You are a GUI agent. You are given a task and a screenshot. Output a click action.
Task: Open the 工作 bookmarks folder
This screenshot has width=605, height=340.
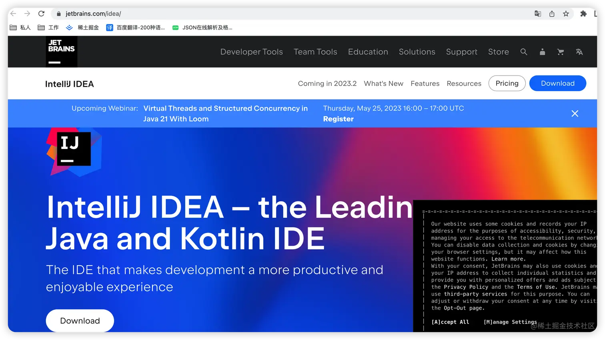[48, 28]
